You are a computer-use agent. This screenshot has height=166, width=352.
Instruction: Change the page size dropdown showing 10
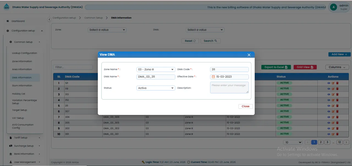click(293, 142)
